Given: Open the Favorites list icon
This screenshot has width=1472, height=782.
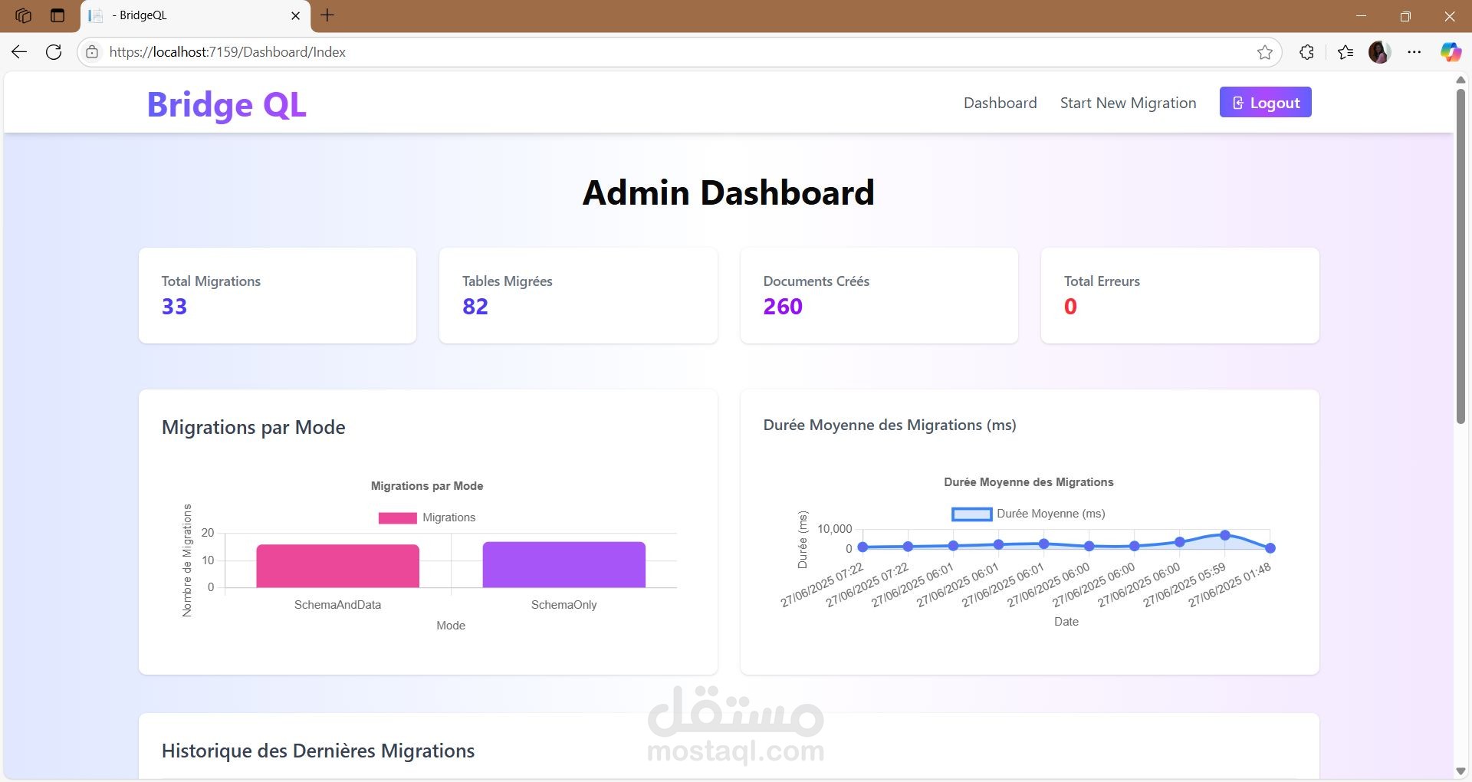Looking at the screenshot, I should 1345,52.
